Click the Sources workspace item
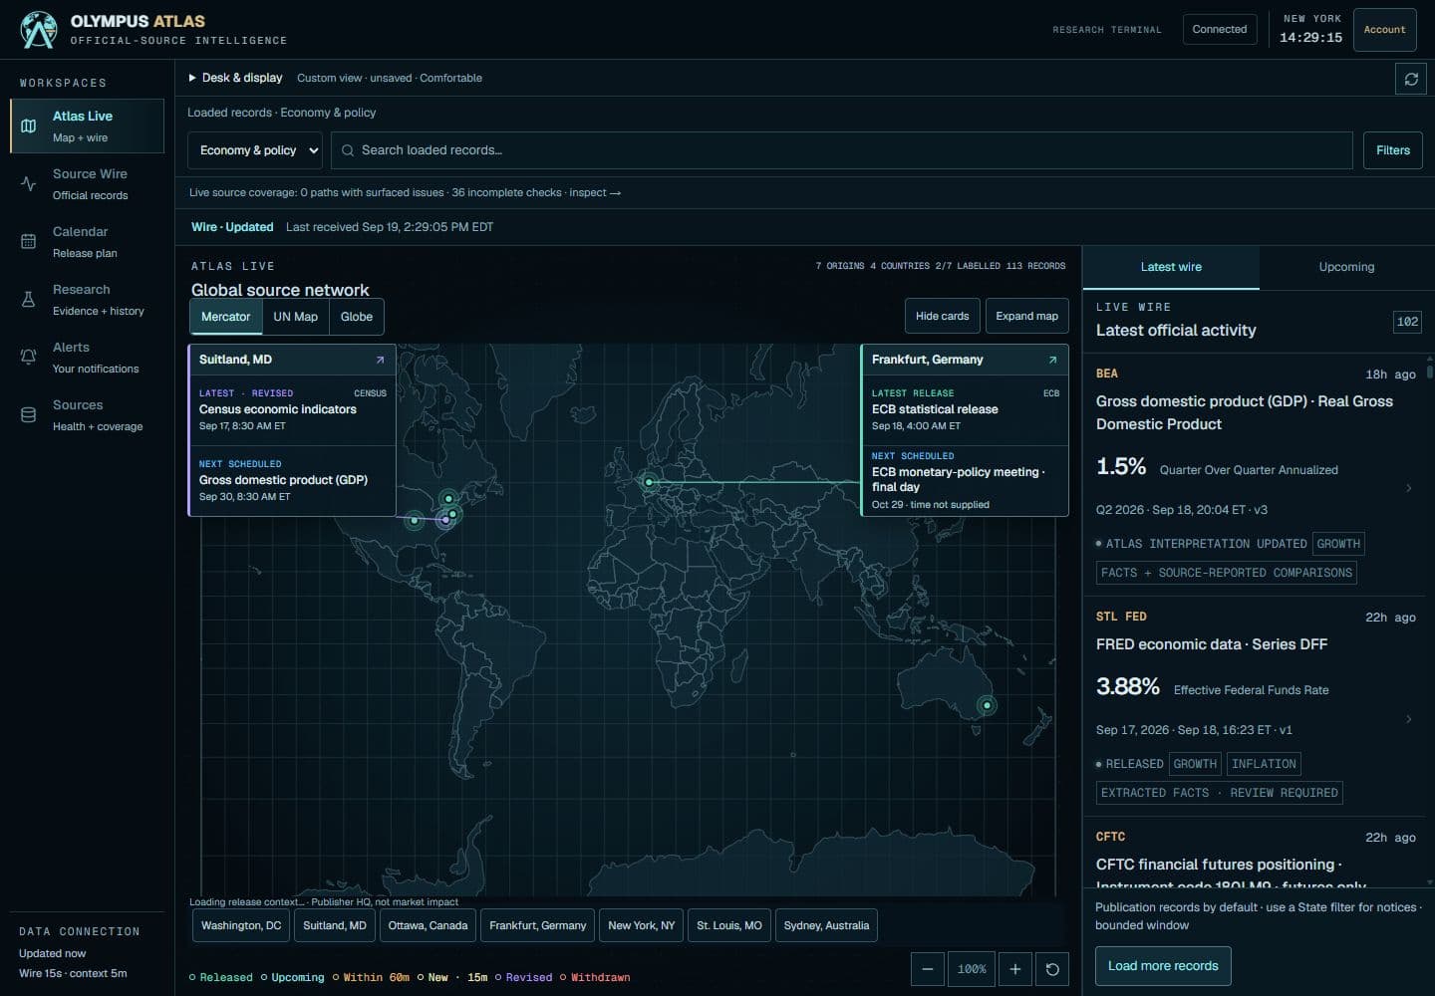 click(x=87, y=415)
